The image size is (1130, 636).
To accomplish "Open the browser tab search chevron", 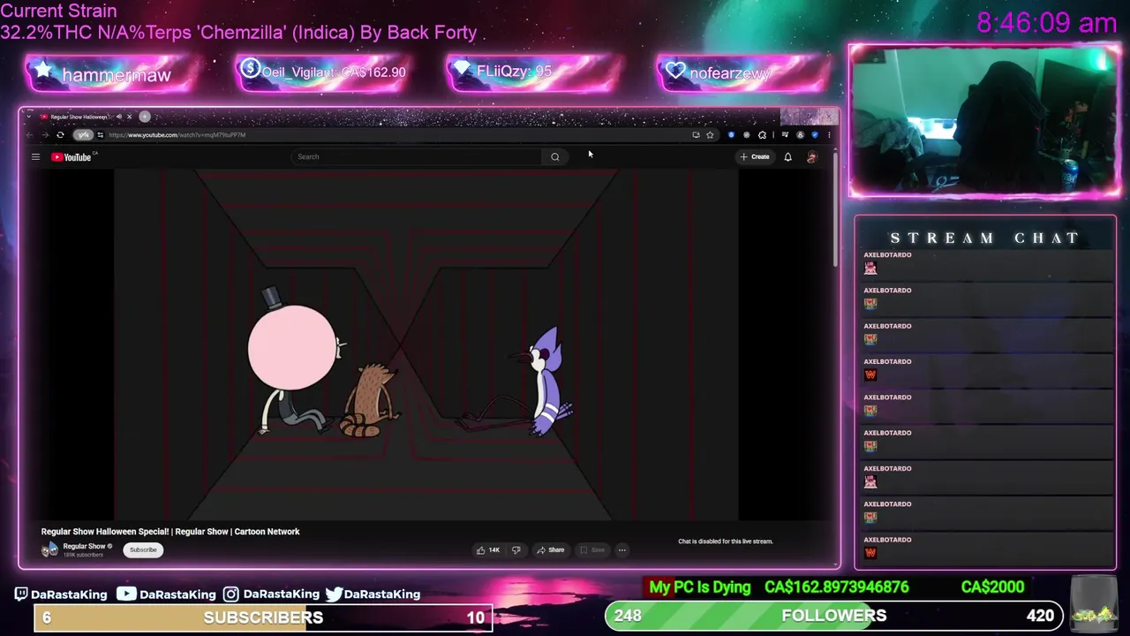I will pos(29,117).
